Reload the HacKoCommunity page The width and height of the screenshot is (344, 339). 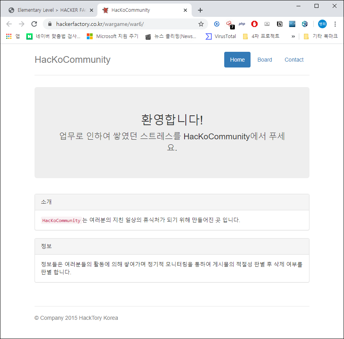pos(34,24)
